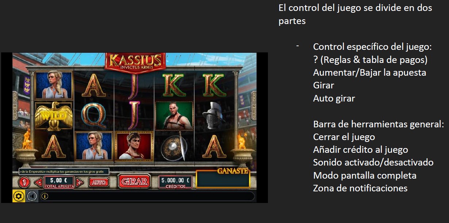Select the scrolling Emperatriz tip message bar
The image size is (449, 223).
64,171
